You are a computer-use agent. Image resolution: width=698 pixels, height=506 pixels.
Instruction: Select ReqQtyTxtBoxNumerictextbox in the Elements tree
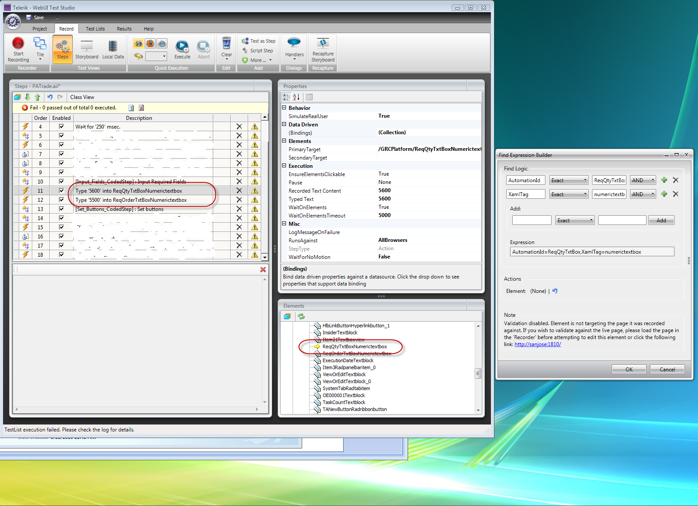pos(354,346)
